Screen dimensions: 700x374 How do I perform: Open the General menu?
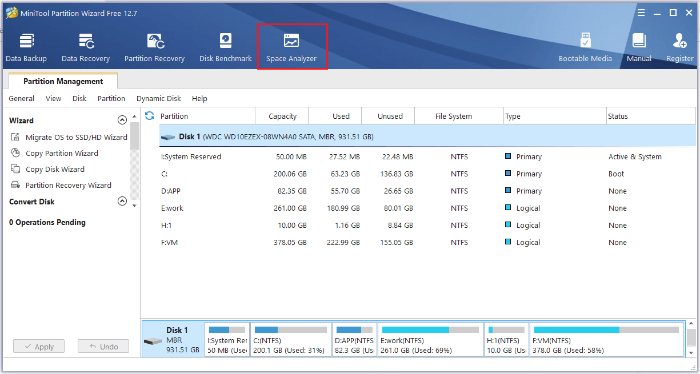click(22, 98)
